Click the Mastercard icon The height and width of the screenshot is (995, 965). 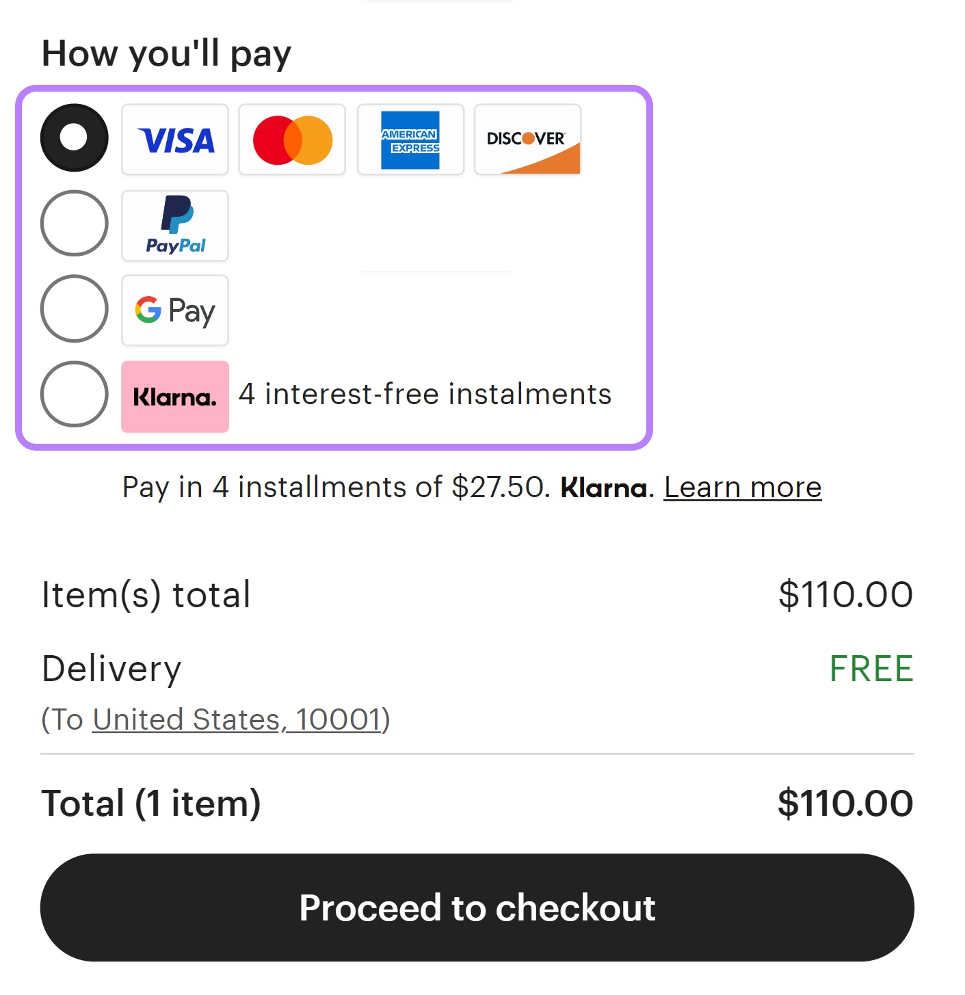(291, 140)
